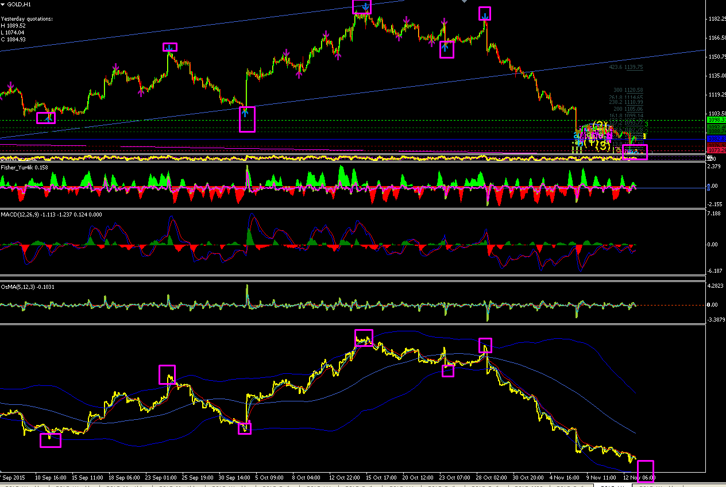Click the blue 1082.83 price level tag

pos(716,139)
